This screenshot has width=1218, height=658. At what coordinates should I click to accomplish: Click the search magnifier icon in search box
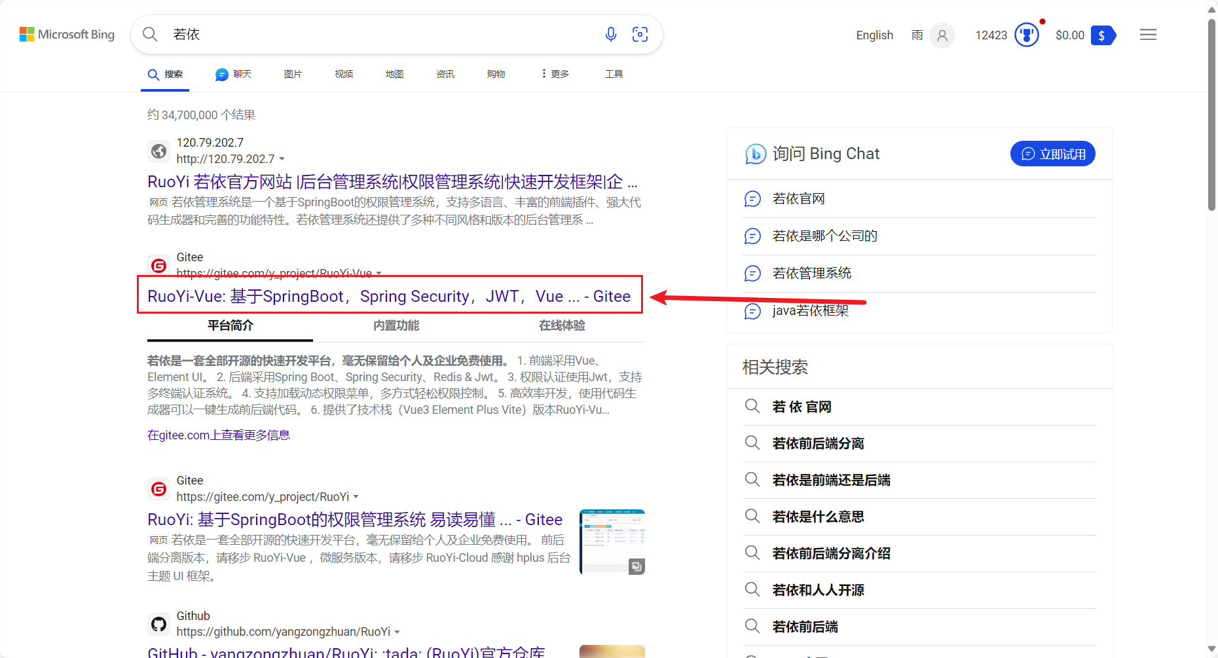pyautogui.click(x=150, y=34)
